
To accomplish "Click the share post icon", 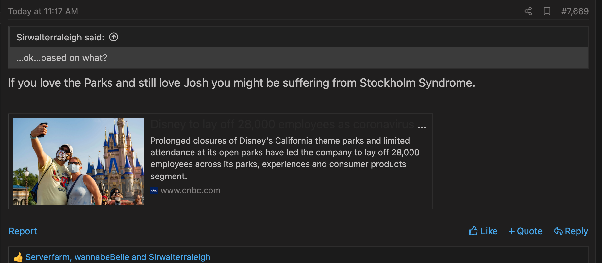I will tap(528, 11).
